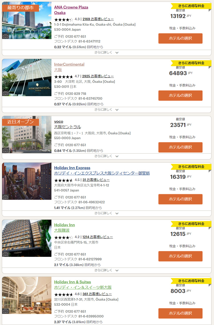Select ANA Crowne Plaza with ホテルの選択 button

tap(180, 38)
